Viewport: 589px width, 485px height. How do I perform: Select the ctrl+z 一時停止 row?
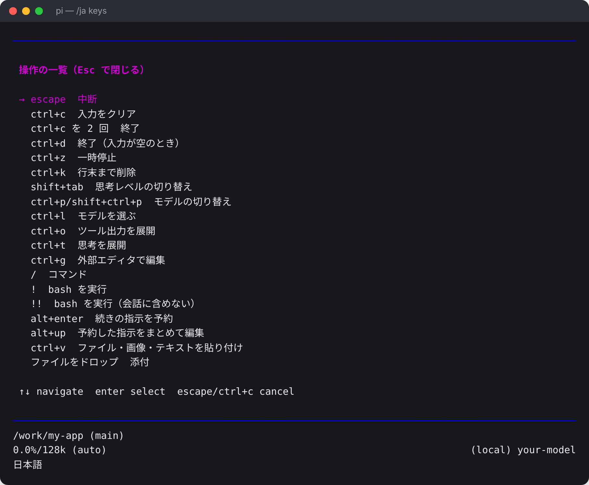[x=74, y=158]
